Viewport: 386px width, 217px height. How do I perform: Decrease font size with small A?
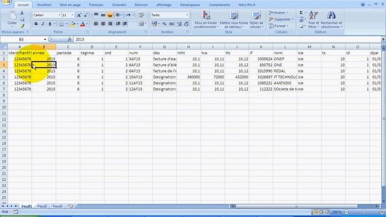pyautogui.click(x=86, y=15)
